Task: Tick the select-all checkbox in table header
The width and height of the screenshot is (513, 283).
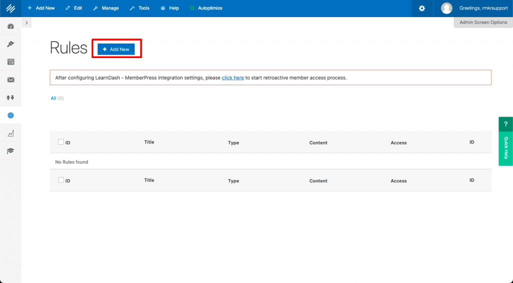Action: [x=61, y=142]
